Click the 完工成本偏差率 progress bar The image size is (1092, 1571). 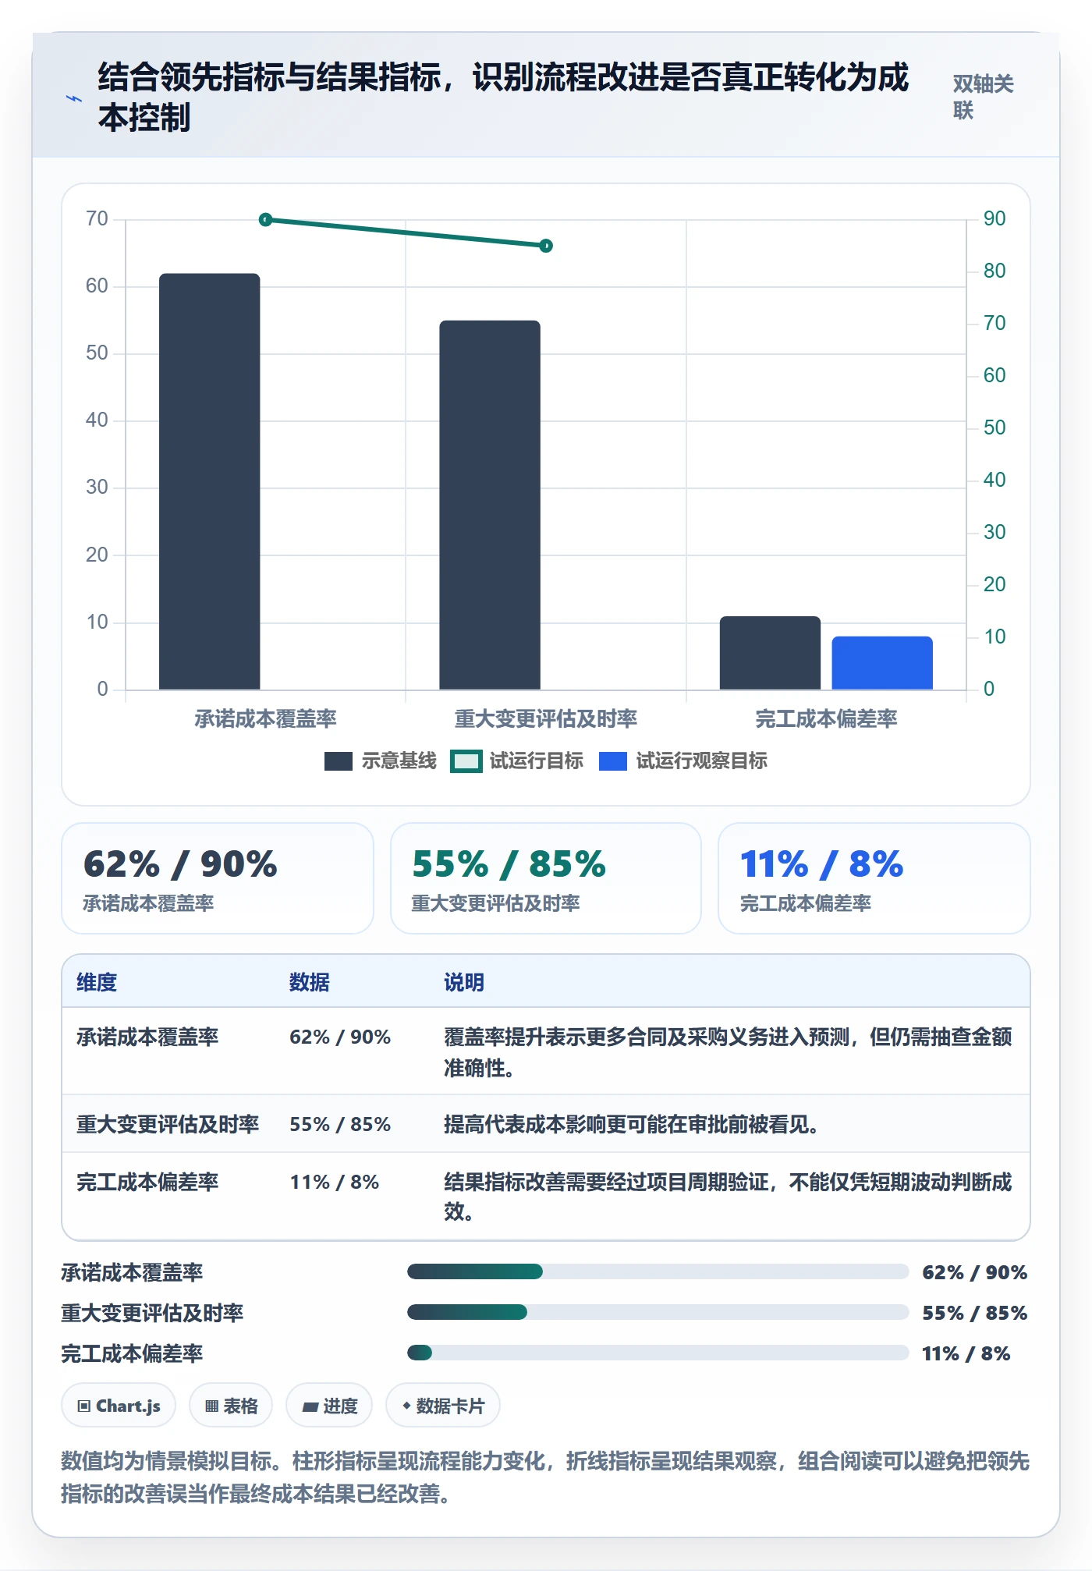[x=658, y=1353]
